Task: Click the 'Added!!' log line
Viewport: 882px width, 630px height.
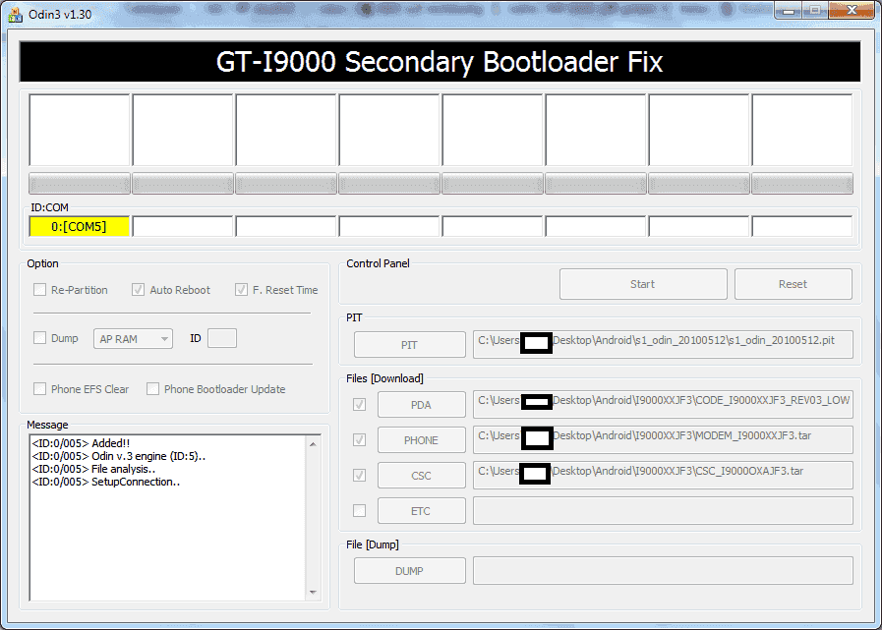Action: (x=81, y=443)
